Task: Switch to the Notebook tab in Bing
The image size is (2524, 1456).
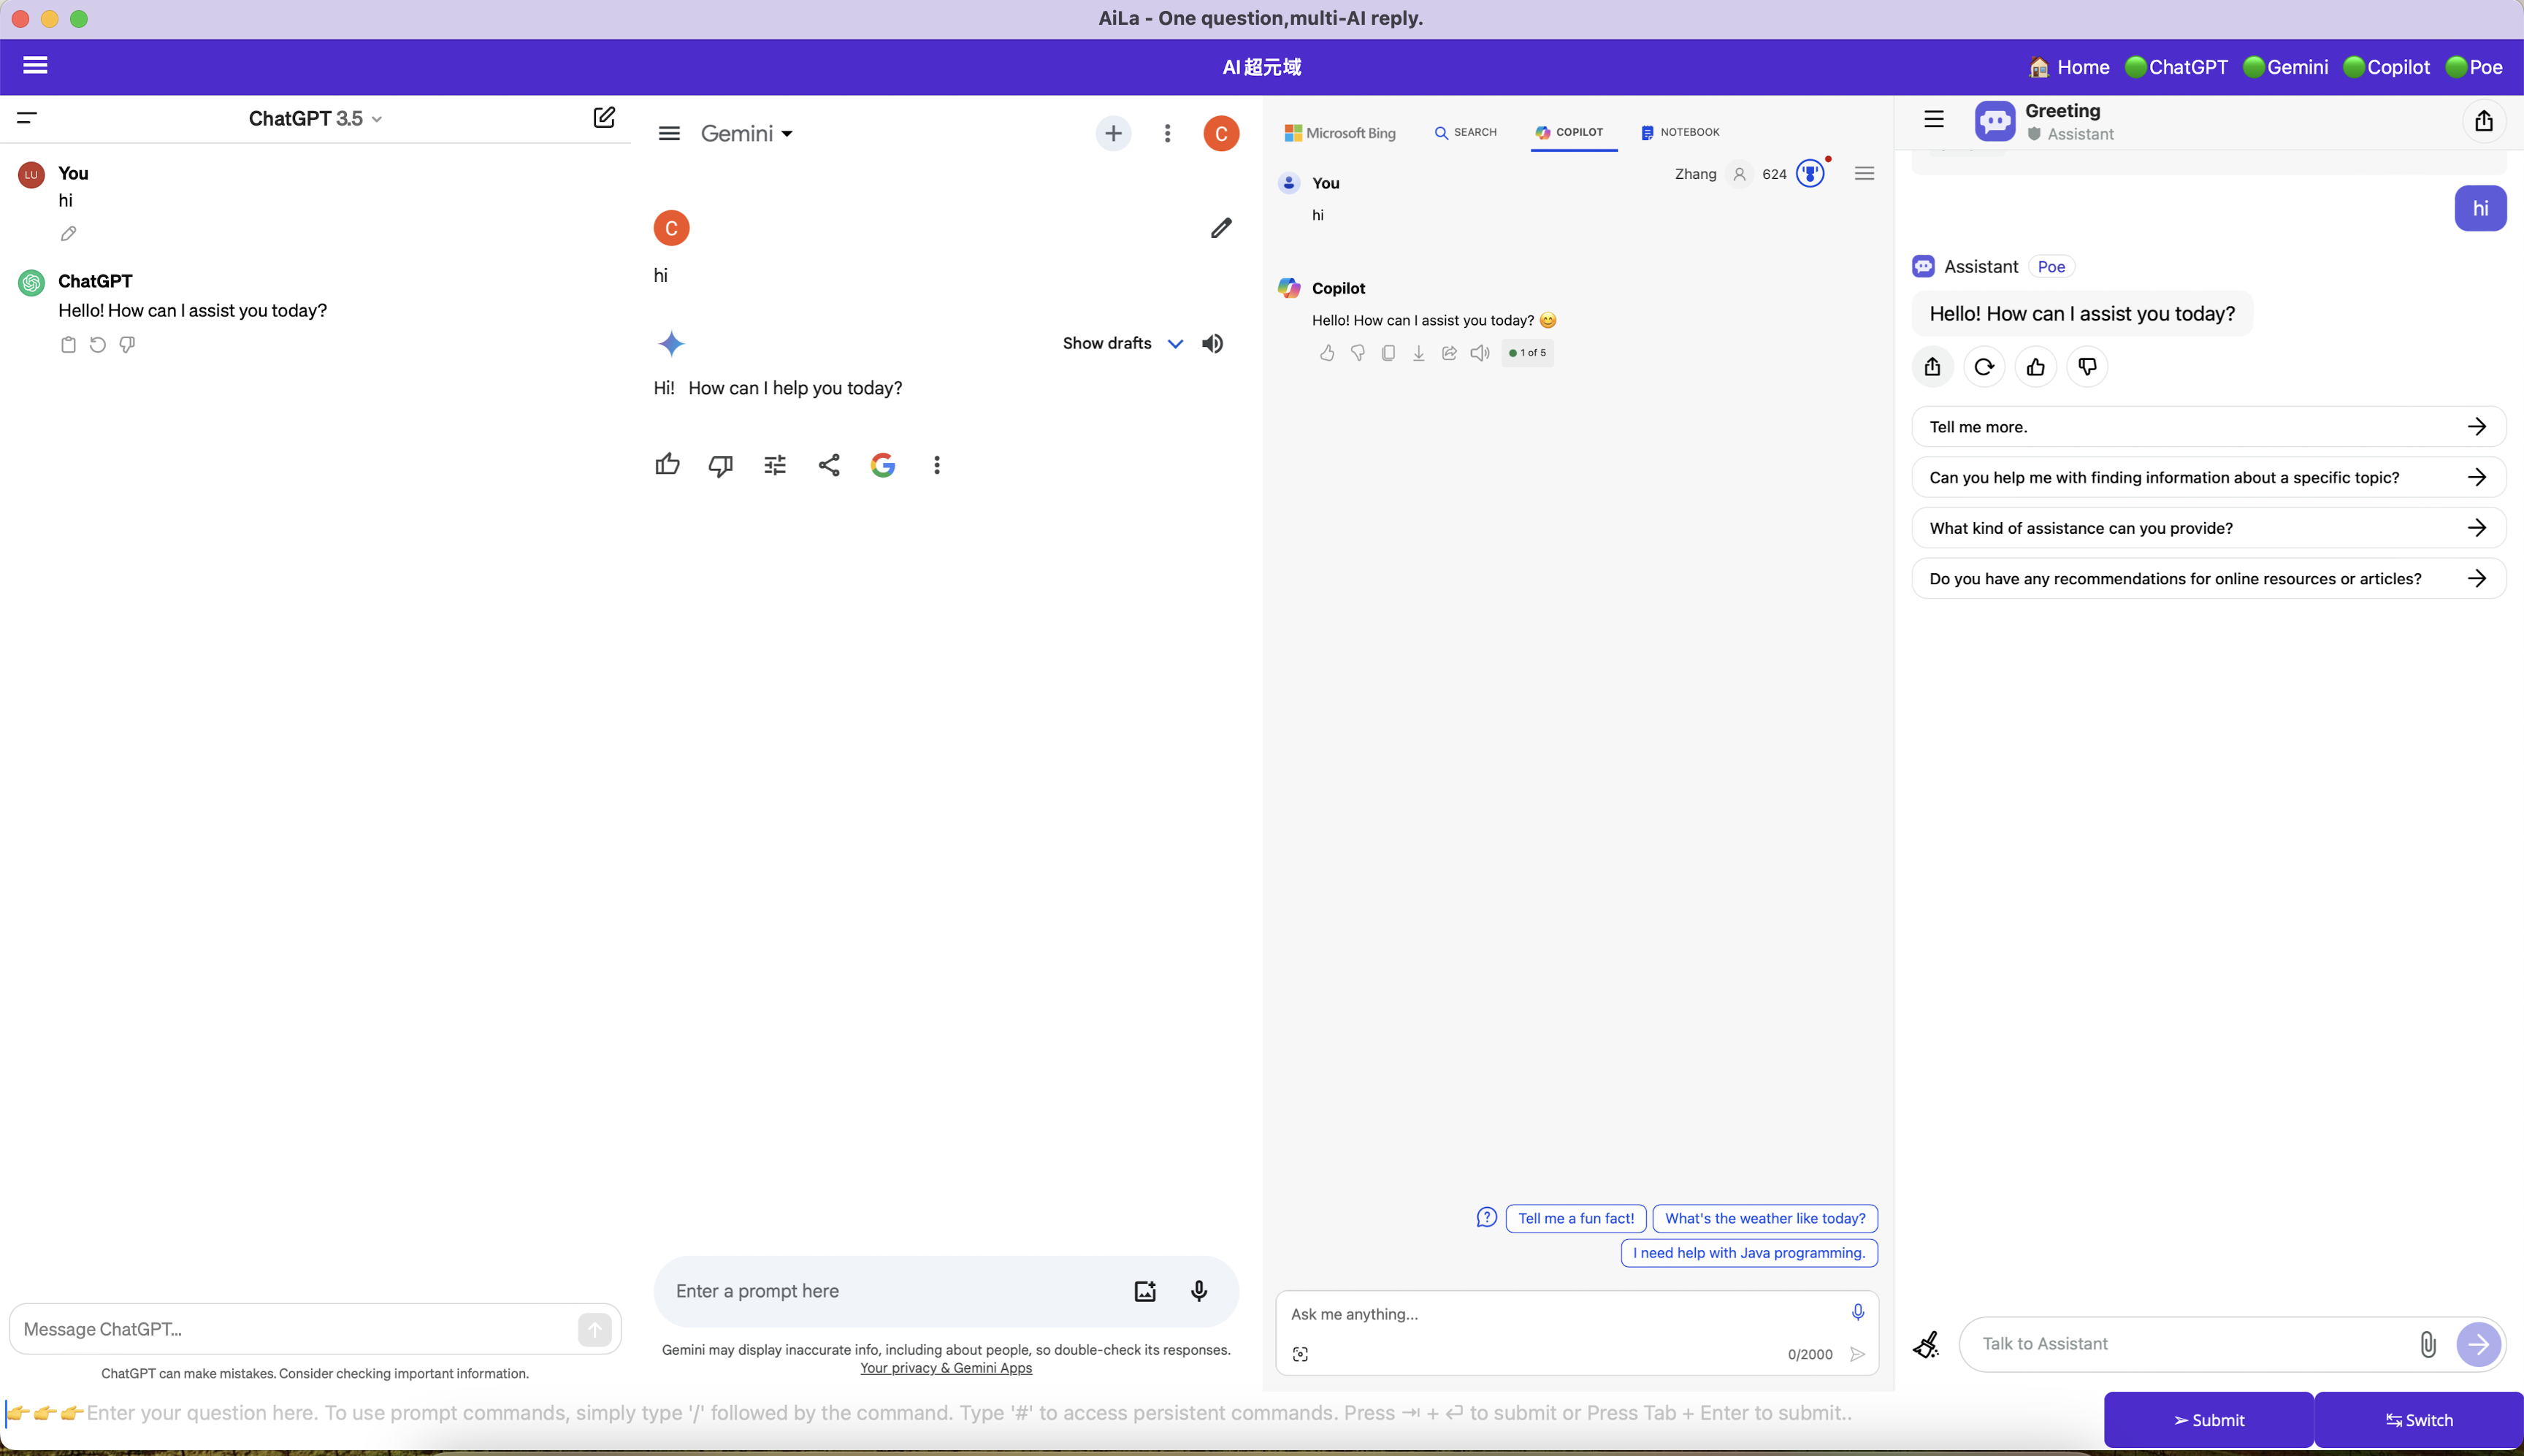Action: click(1680, 132)
